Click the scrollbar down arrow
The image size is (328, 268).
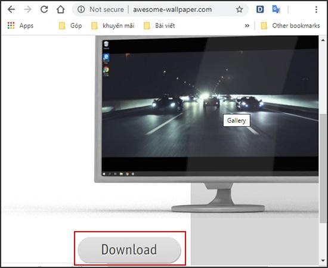click(323, 260)
